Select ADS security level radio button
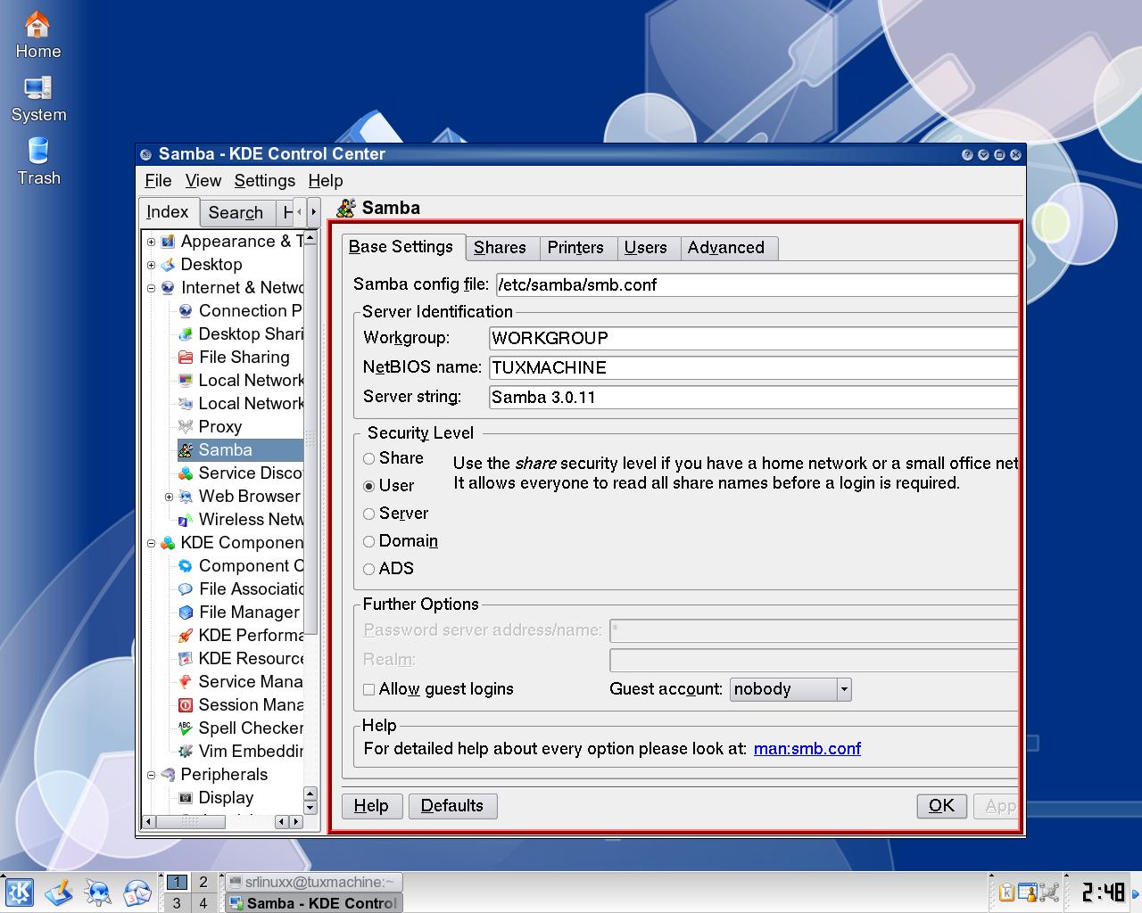This screenshot has height=913, width=1142. point(368,569)
